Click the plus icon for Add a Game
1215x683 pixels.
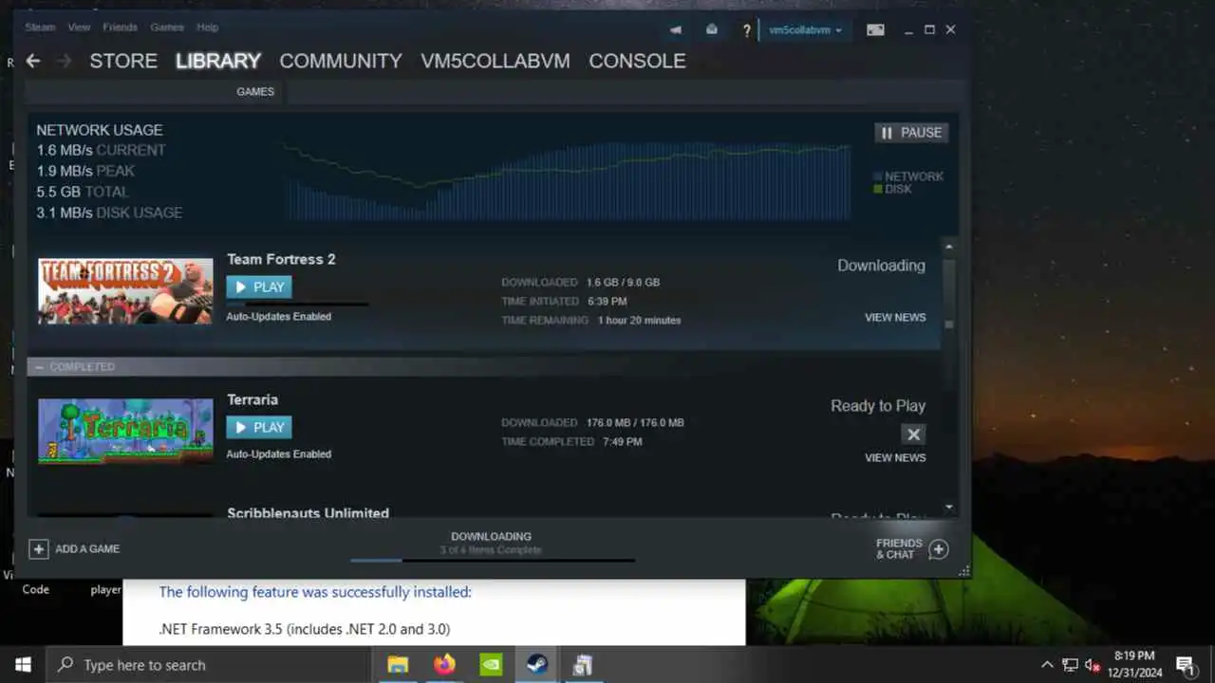pyautogui.click(x=38, y=549)
